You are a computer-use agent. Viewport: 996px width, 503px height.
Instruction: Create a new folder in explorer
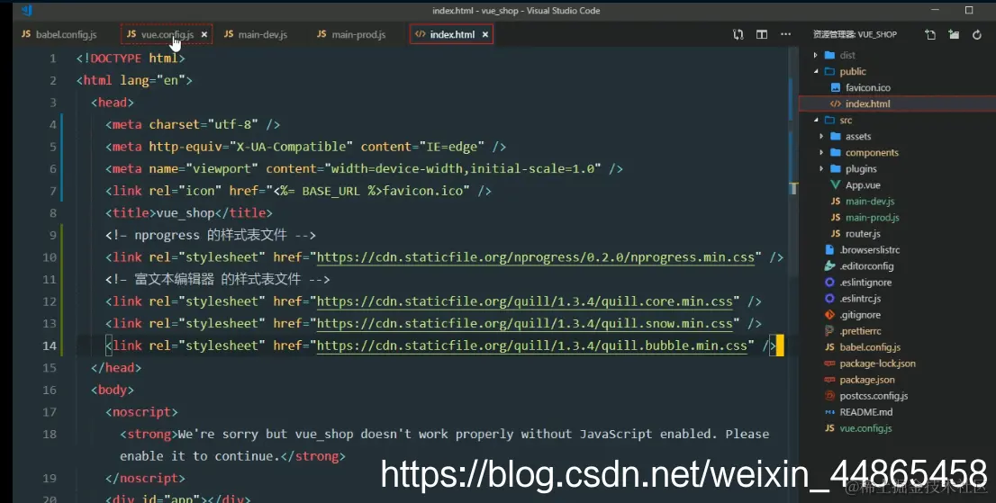(x=954, y=34)
